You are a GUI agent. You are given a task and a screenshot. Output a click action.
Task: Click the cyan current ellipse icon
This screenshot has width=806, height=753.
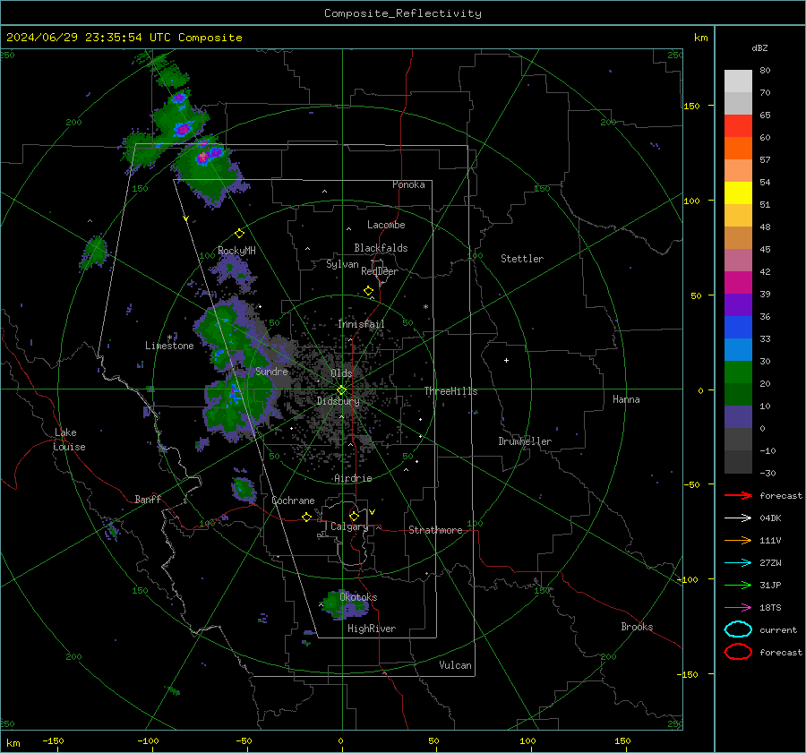pos(738,629)
